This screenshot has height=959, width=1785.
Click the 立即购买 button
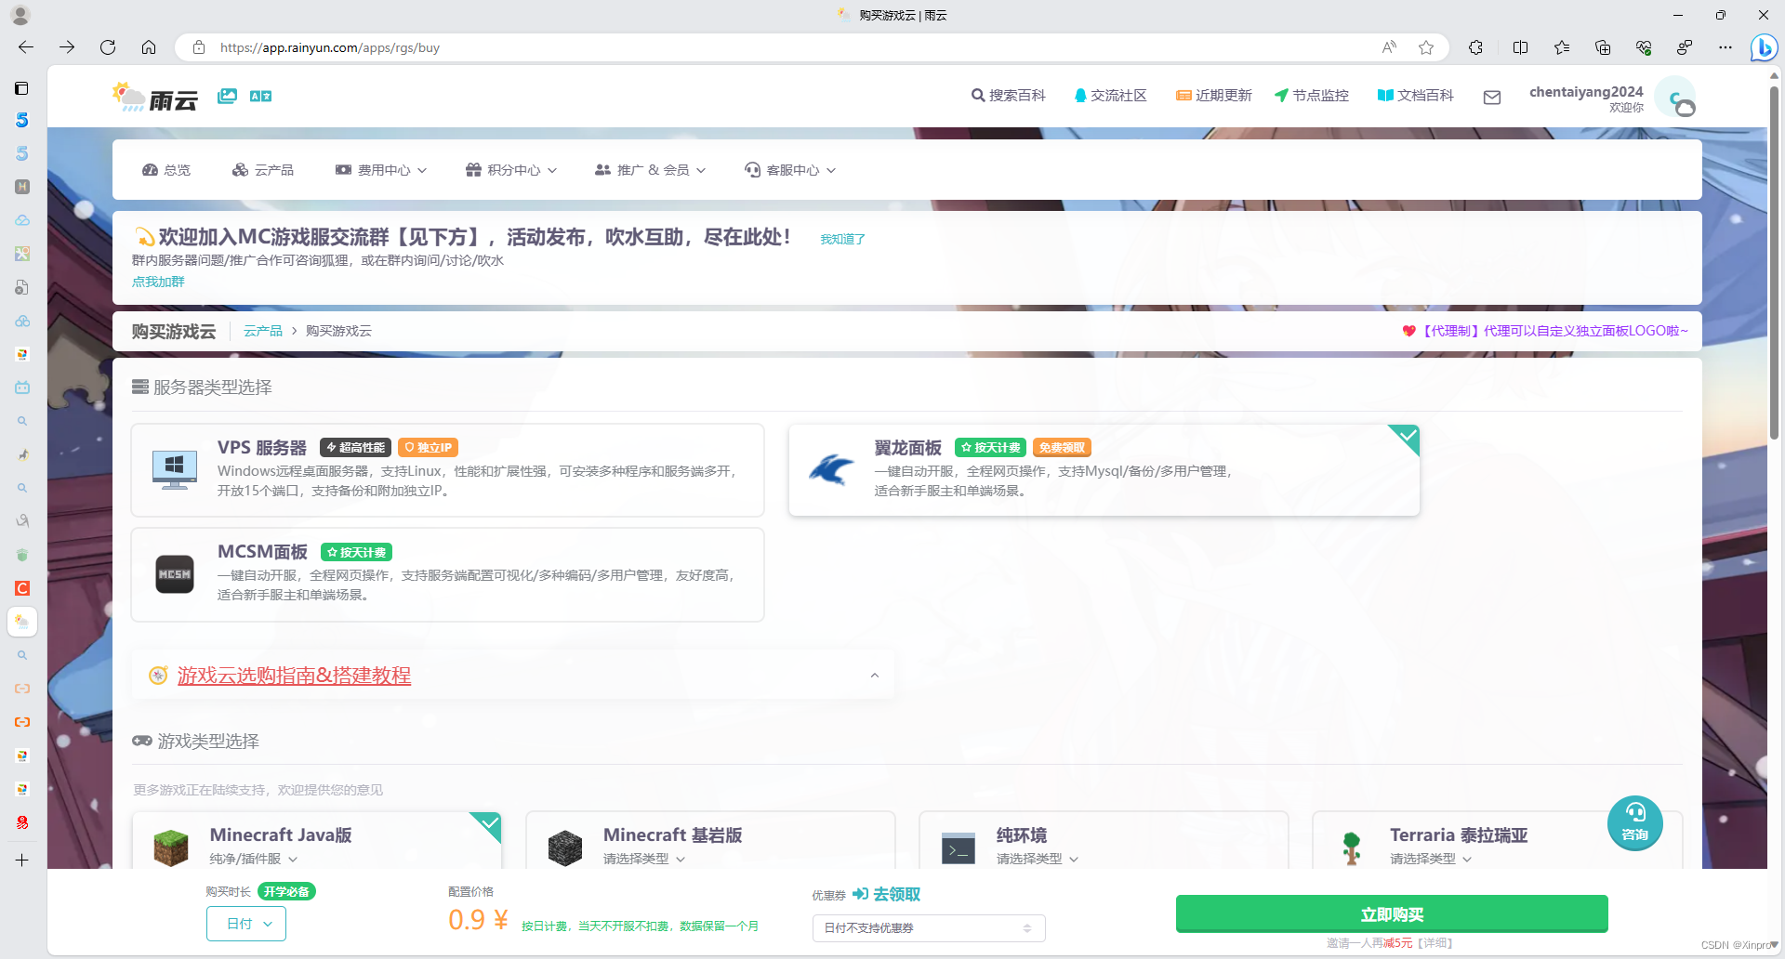tap(1392, 914)
